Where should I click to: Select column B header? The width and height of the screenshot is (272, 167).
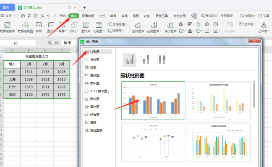(29, 50)
